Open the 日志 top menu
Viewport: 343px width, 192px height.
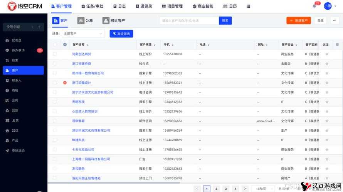[119, 6]
